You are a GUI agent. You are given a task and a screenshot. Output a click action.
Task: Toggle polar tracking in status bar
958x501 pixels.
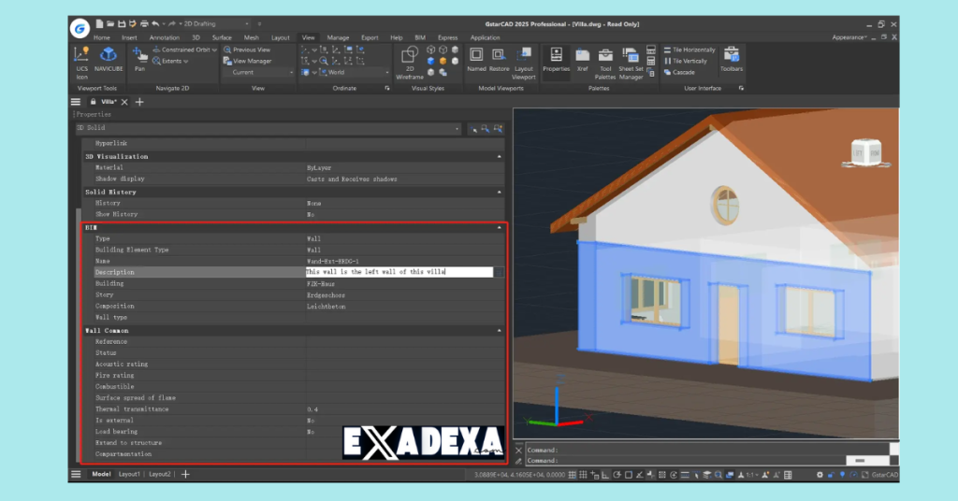tap(617, 475)
